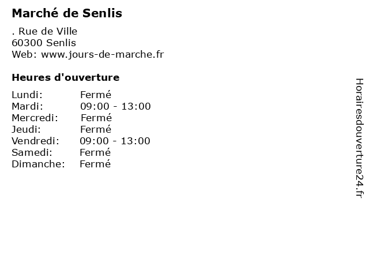Select Vendredi's 09:00 - 13:00 hours
This screenshot has height=277, width=369.
[x=115, y=141]
